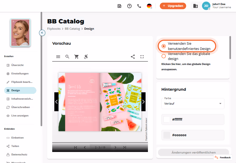Image resolution: width=236 pixels, height=163 pixels.
Task: Click the orange Upgraden button
Action: point(173,6)
